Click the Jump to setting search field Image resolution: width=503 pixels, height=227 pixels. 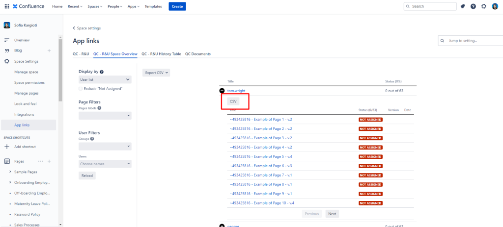(473, 41)
